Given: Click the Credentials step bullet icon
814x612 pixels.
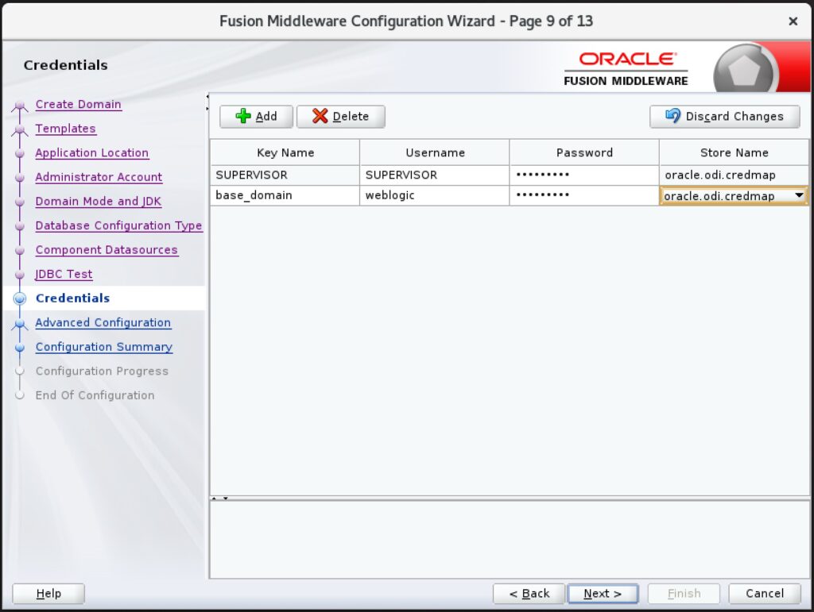Looking at the screenshot, I should coord(20,298).
